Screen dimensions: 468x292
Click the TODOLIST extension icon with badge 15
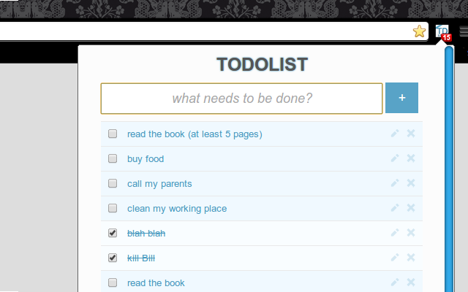click(442, 32)
